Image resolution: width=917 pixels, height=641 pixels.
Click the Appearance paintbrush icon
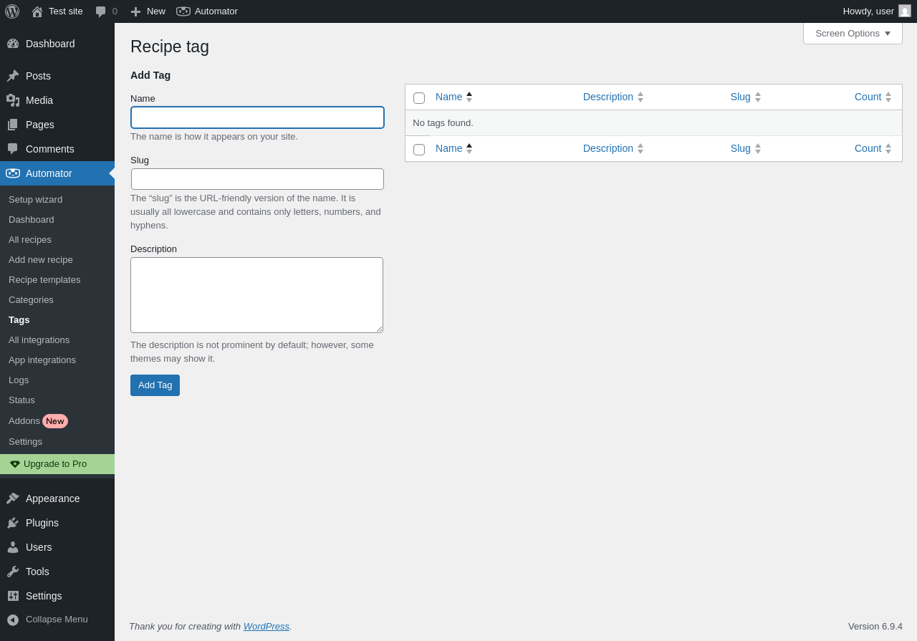(x=13, y=498)
